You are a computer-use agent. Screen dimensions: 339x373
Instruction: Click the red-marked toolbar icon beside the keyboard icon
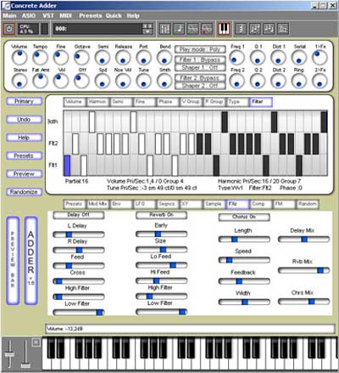point(207,29)
